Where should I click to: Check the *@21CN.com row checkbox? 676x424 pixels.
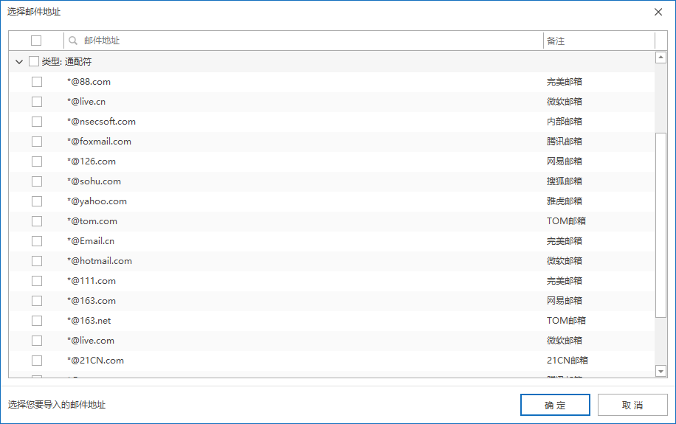[x=37, y=361]
